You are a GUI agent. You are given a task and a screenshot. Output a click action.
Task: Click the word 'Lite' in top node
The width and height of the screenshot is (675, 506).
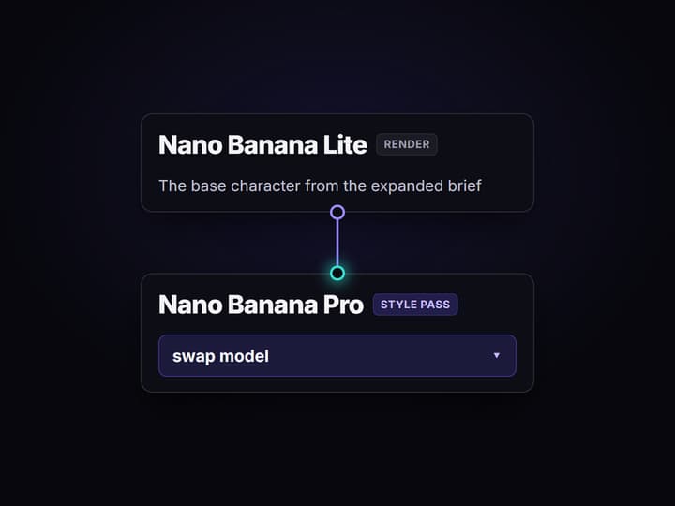click(x=345, y=144)
